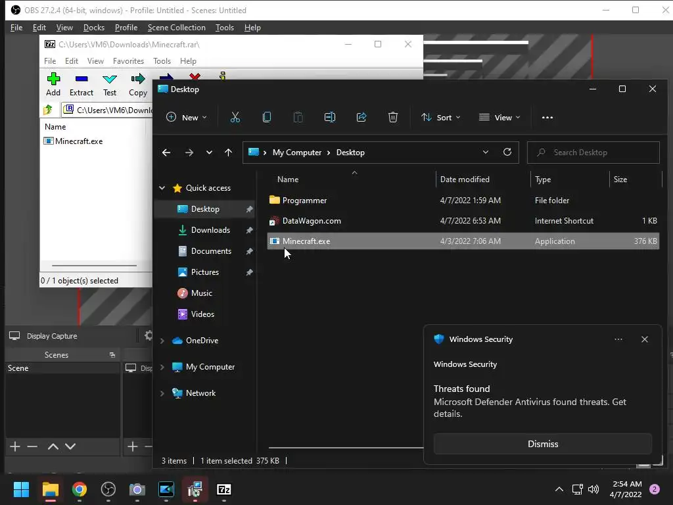Image resolution: width=673 pixels, height=505 pixels.
Task: Open OBS Scene Collection menu
Action: pos(176,28)
